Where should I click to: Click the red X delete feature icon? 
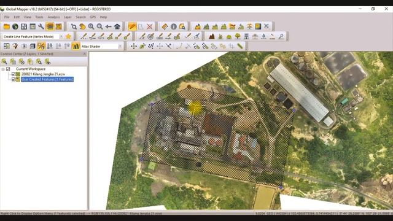(x=150, y=26)
